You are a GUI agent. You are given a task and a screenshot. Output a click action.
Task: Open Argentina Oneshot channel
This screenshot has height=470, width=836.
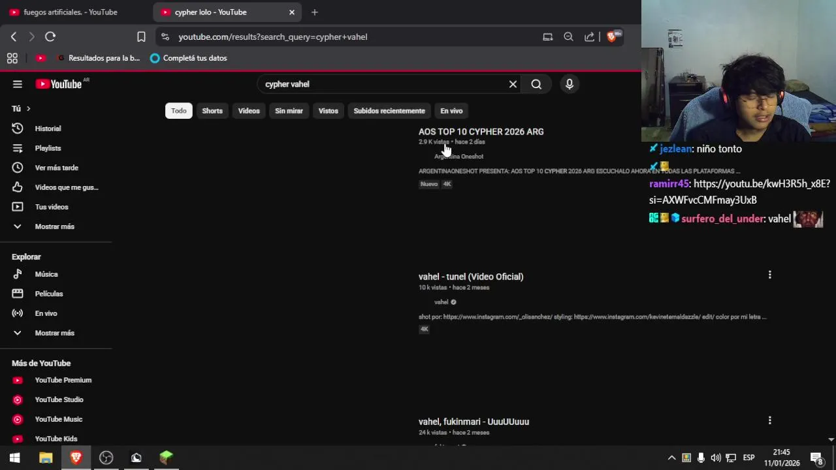(x=458, y=157)
